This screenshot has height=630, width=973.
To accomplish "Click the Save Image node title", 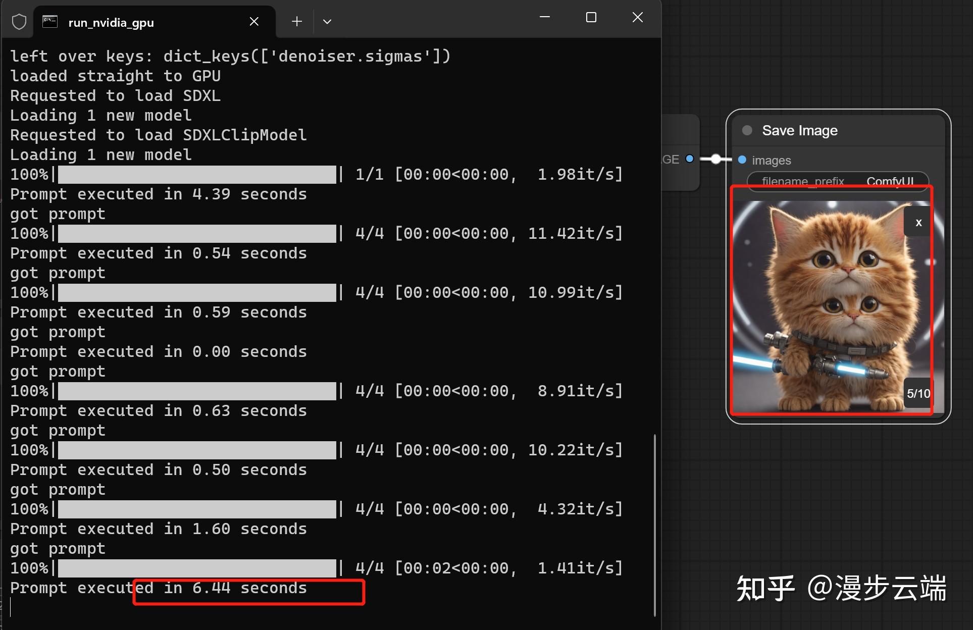I will pos(799,130).
